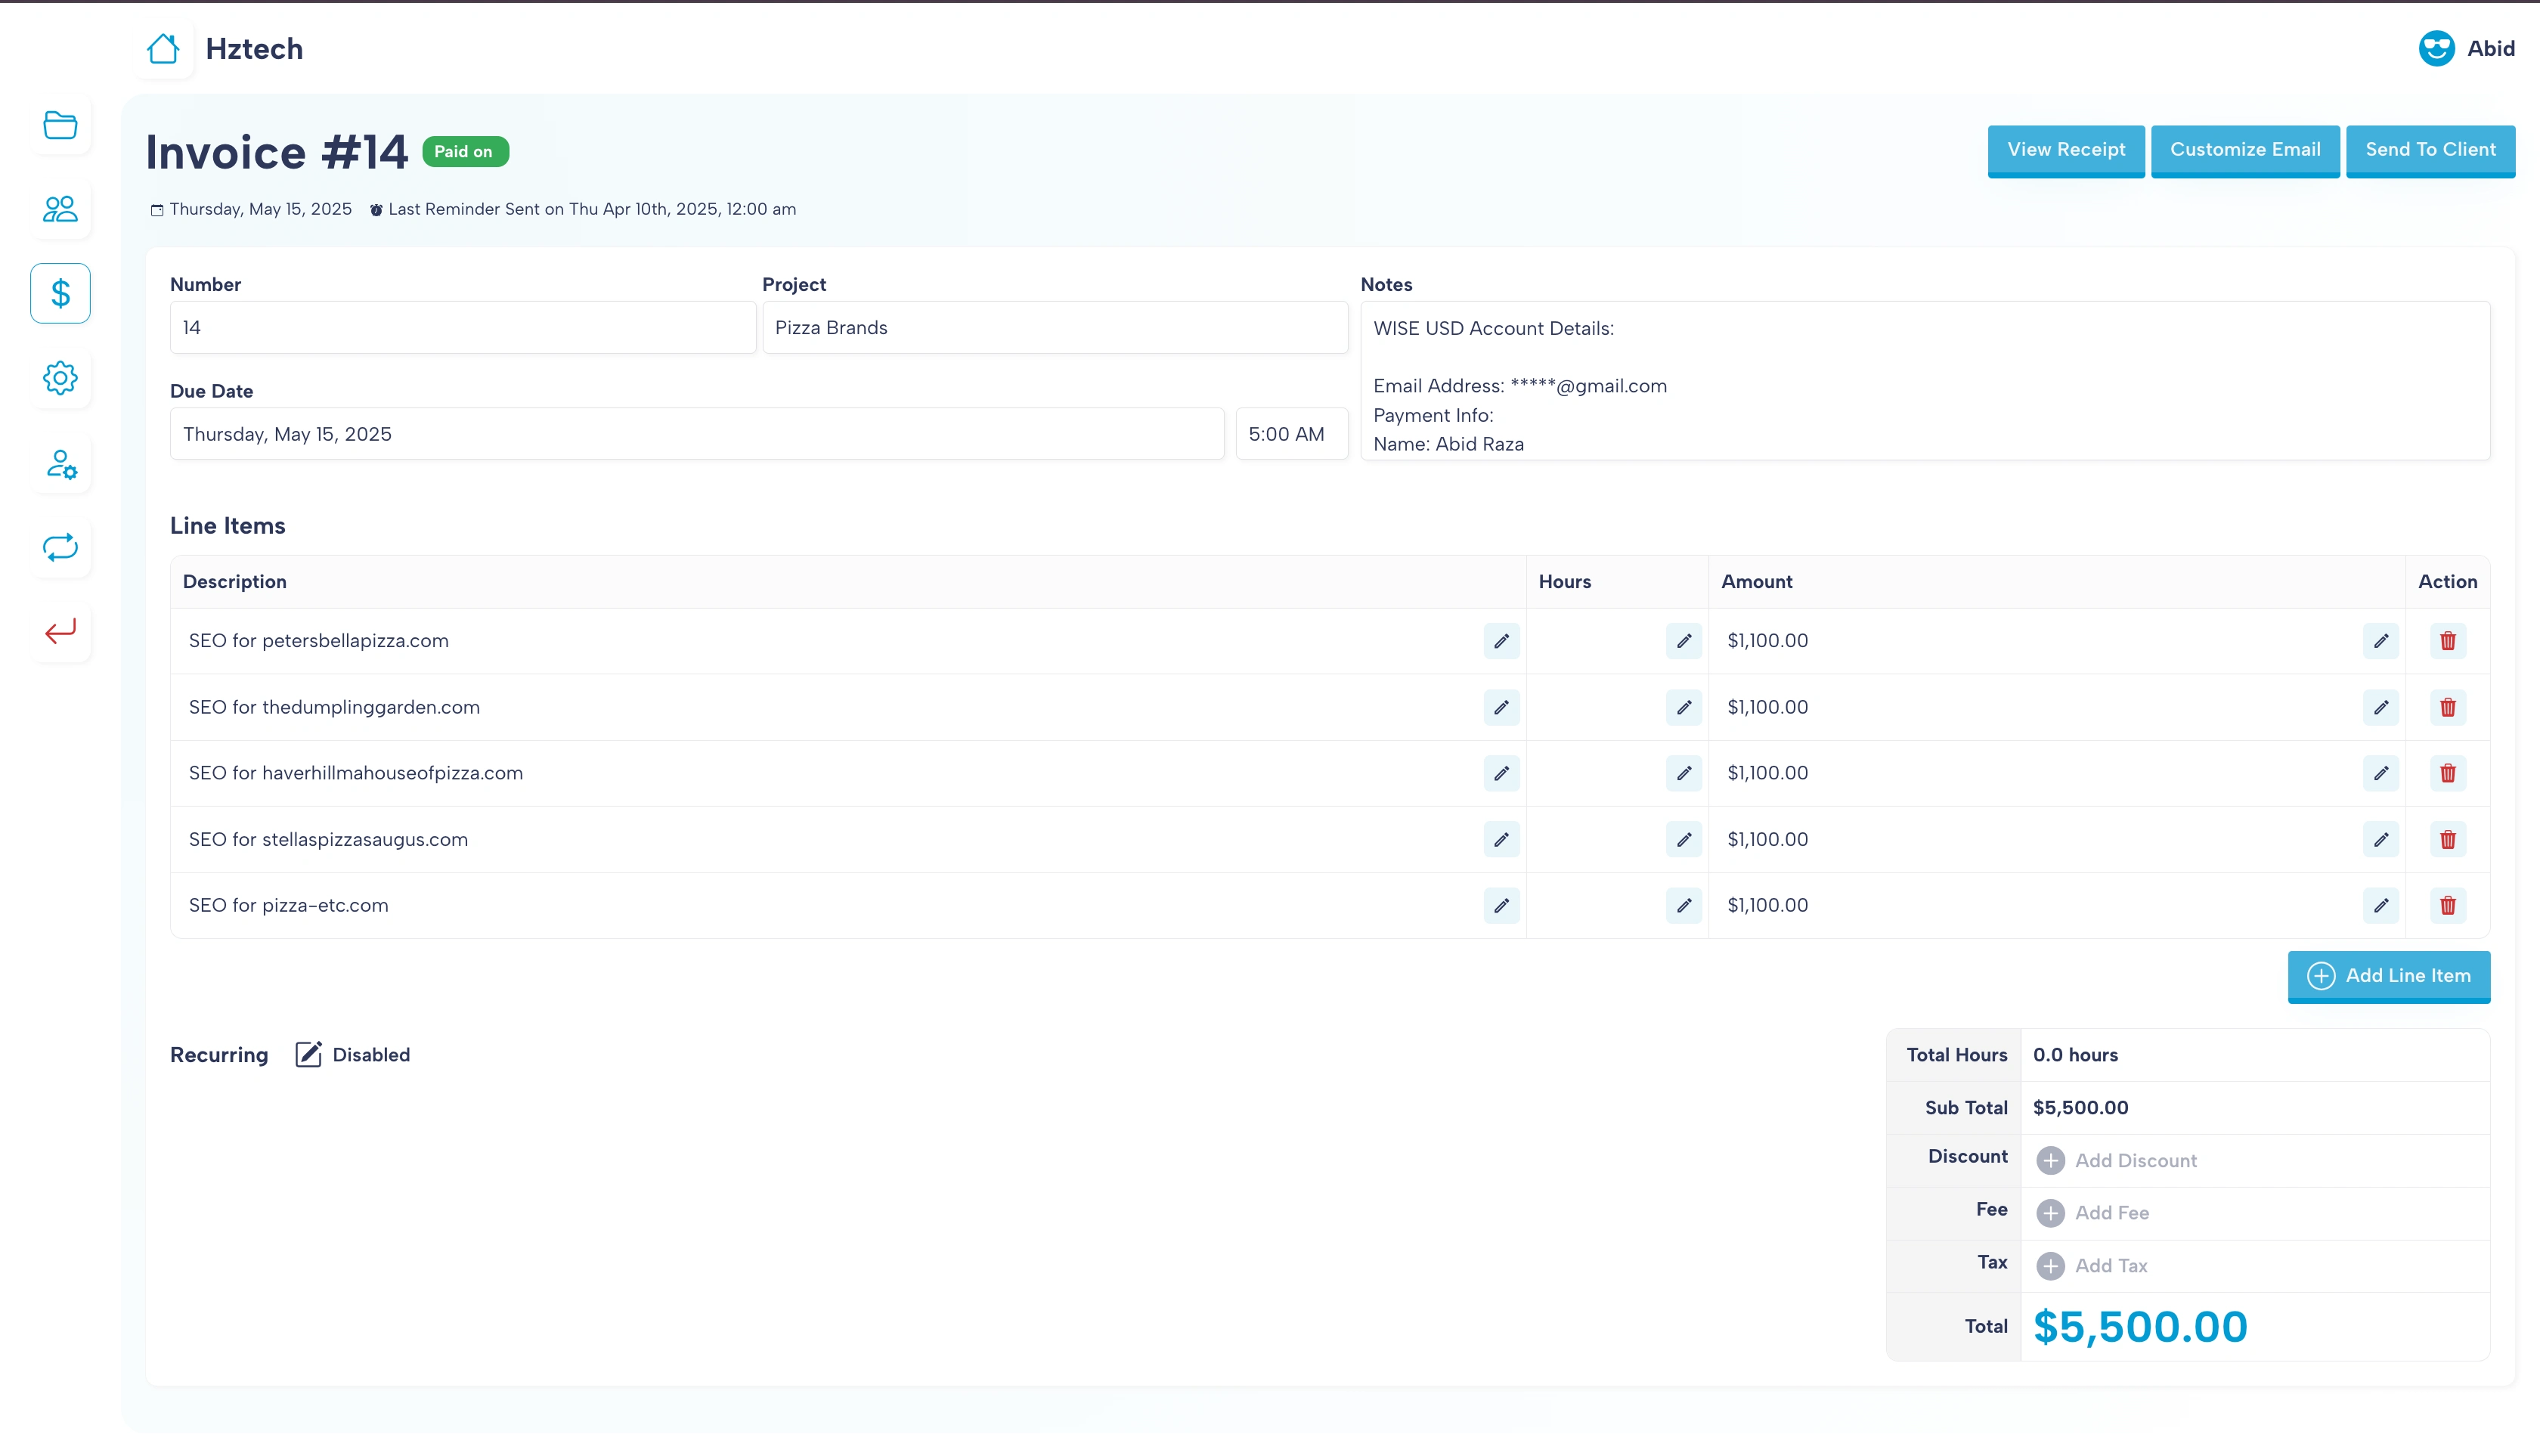This screenshot has height=1456, width=2540.
Task: Edit amount of pizza-etc.com line item
Action: [2380, 905]
